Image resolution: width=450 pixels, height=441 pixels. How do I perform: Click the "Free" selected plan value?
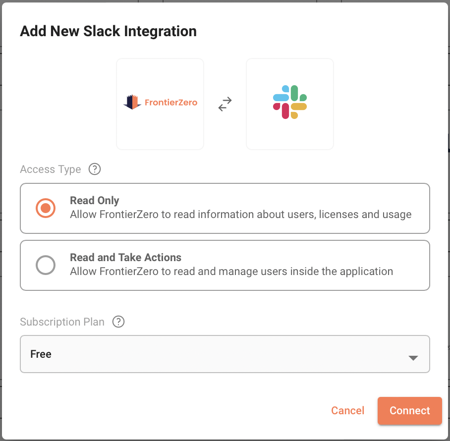(41, 354)
